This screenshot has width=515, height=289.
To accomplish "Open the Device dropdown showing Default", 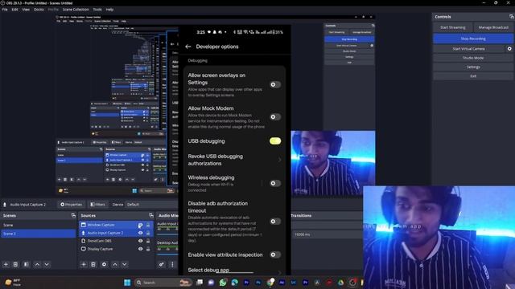I will click(153, 205).
